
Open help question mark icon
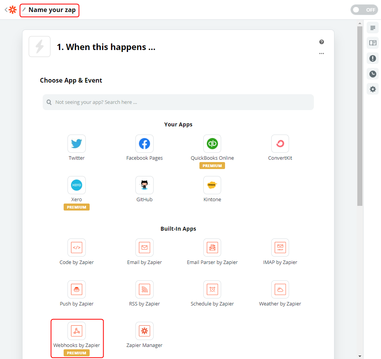click(x=322, y=42)
